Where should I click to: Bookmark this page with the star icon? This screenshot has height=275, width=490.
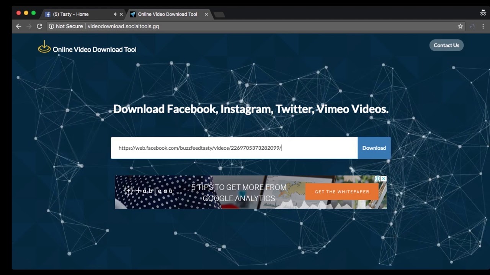click(460, 26)
